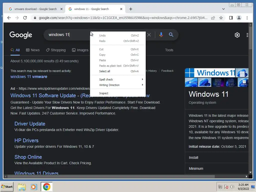This screenshot has width=256, height=192.
Task: Click the address bar URL
Action: point(123,18)
